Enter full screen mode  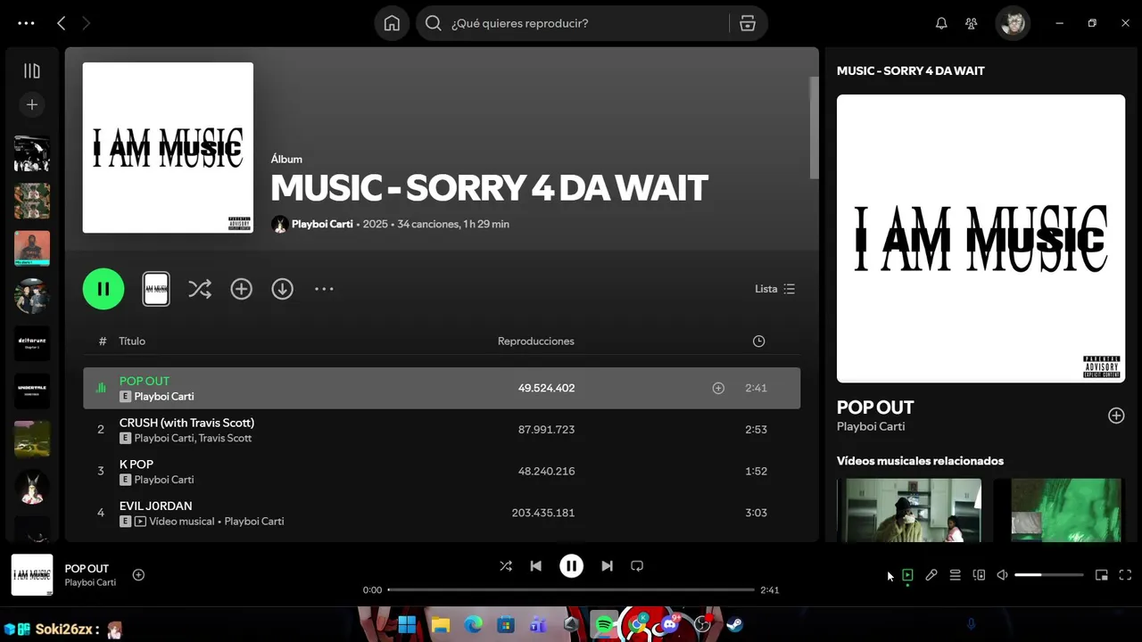coord(1125,575)
